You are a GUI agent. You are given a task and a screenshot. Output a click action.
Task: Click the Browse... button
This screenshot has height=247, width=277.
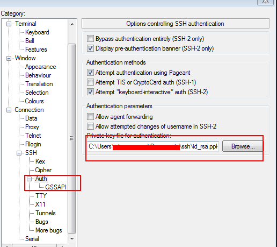(243, 146)
